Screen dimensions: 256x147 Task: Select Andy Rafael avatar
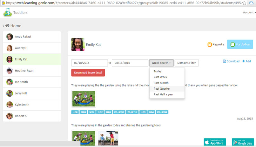coord(10,37)
